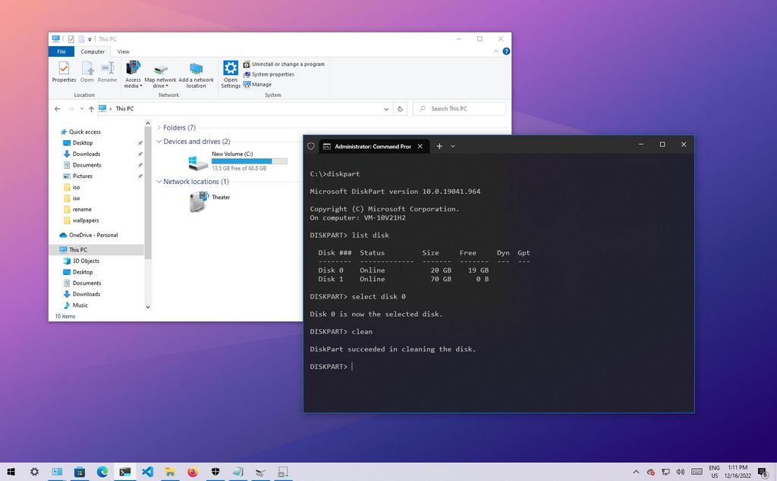Click inside the Search This PC field
Image resolution: width=777 pixels, height=481 pixels.
click(x=459, y=108)
